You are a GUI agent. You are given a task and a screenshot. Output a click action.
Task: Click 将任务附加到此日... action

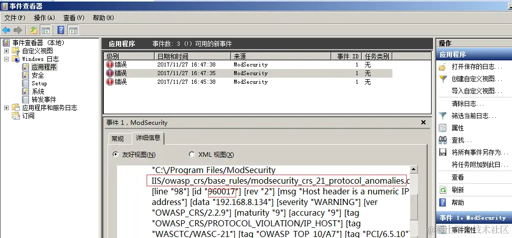480,165
